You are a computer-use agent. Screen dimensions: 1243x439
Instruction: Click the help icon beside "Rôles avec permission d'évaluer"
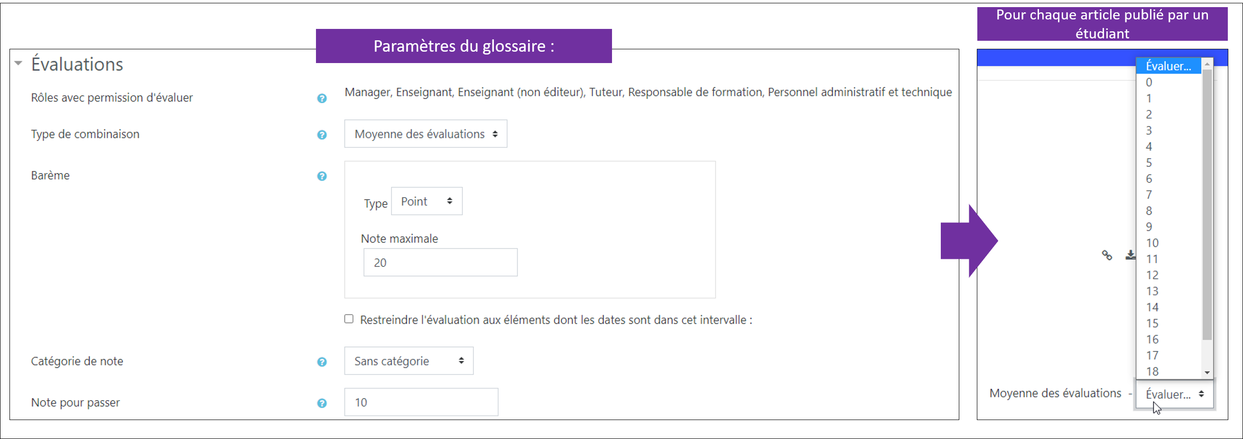[322, 99]
